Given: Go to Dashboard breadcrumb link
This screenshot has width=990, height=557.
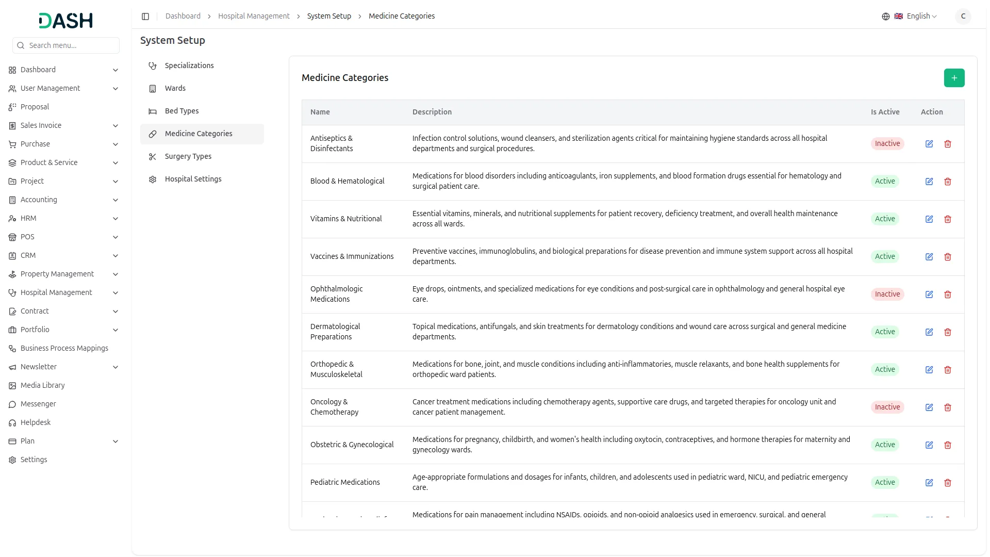Looking at the screenshot, I should point(183,17).
